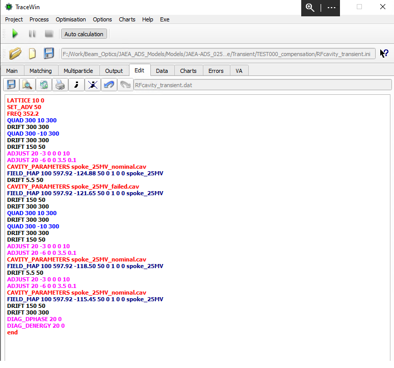394x368 pixels.
Task: Switch to the Charts tab
Action: pos(188,71)
